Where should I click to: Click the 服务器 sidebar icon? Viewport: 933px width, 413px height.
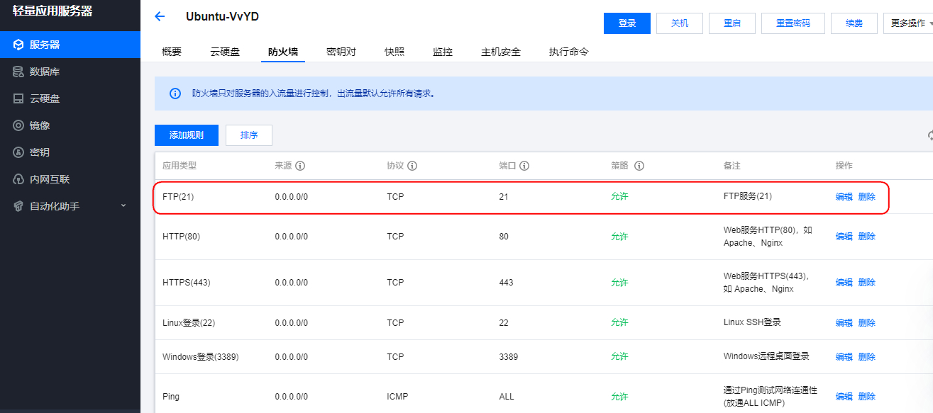click(x=18, y=45)
